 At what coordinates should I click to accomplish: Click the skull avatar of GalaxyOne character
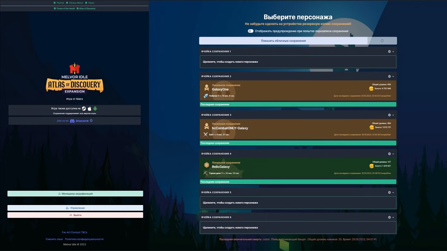click(x=206, y=87)
